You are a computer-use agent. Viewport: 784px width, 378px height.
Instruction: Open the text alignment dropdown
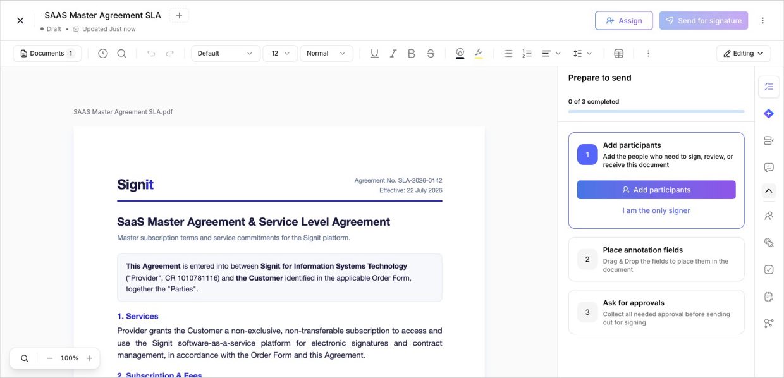tap(551, 54)
